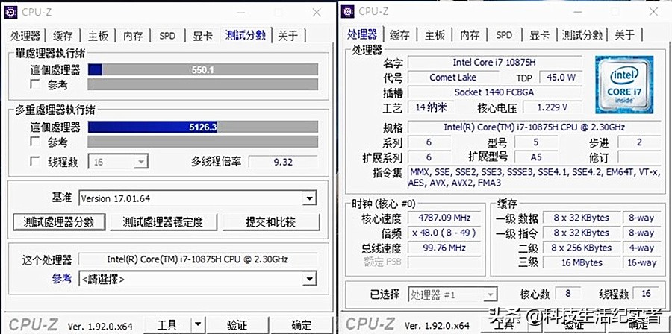Open the 已选择 处理器 #1 dropdown
Viewport: 672px width, 334px height.
[490, 294]
